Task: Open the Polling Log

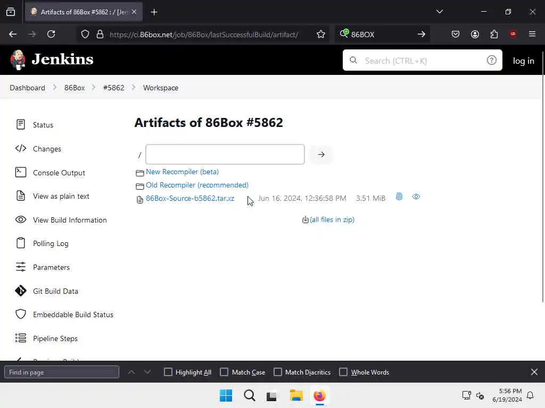Action: pos(42,243)
